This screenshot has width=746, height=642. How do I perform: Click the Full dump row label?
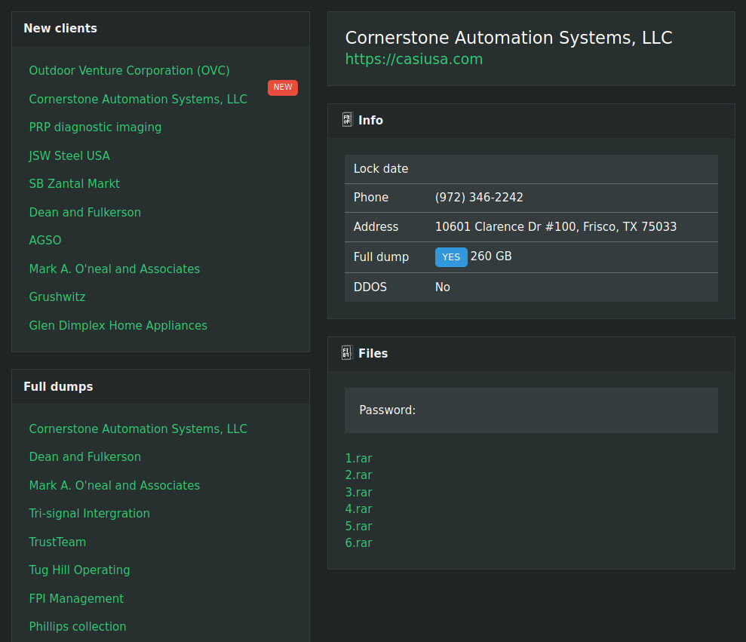[x=381, y=257]
